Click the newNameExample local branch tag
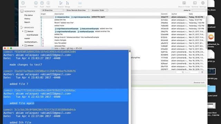 pos(86,32)
